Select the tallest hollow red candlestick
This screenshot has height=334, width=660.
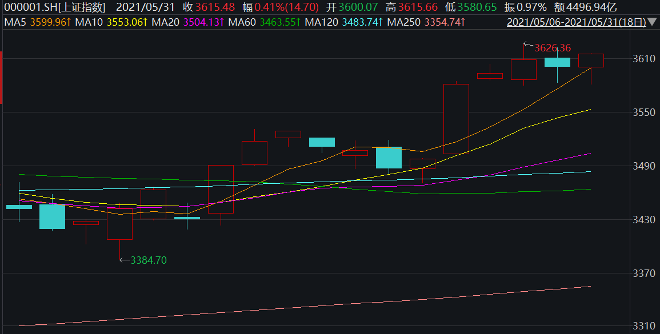[x=456, y=119]
